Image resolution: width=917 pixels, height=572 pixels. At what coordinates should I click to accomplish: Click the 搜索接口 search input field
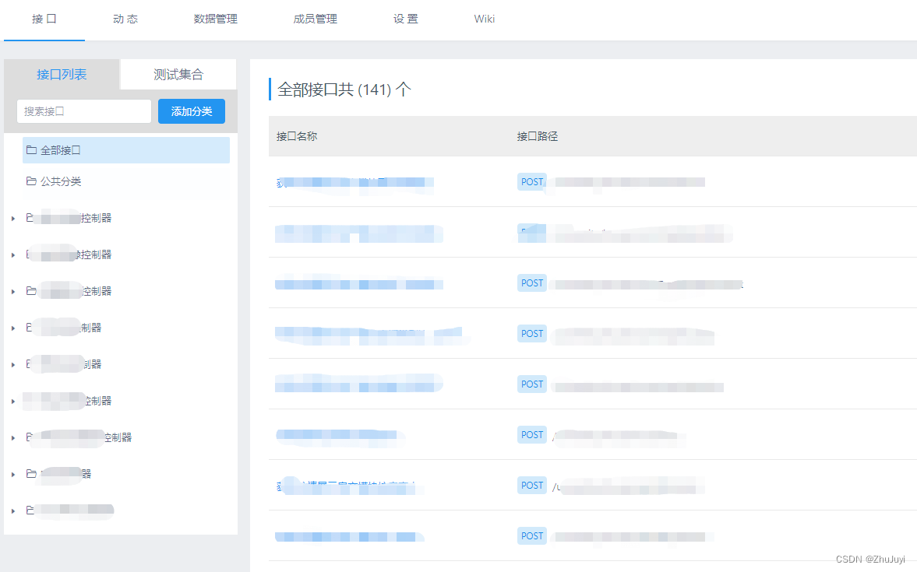click(83, 111)
